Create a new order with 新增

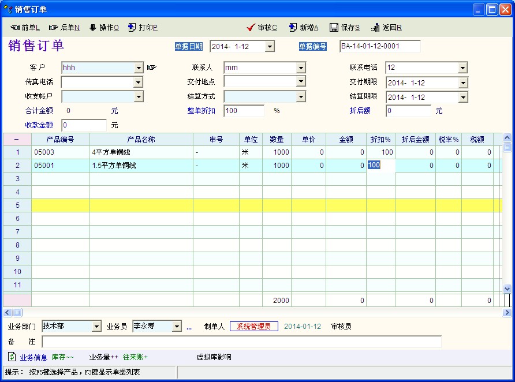click(x=293, y=28)
